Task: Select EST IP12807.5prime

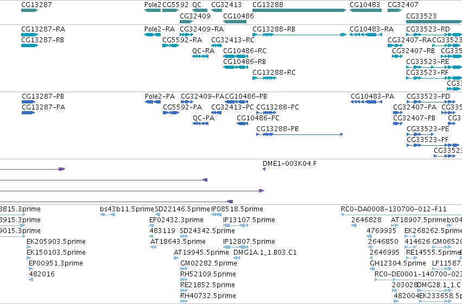Action: pos(249,242)
